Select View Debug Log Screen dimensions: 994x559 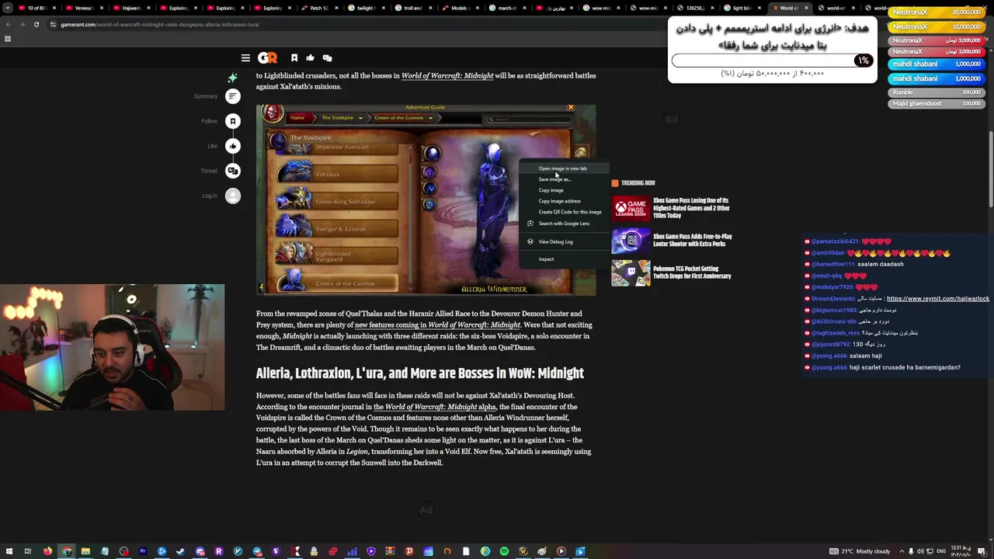pyautogui.click(x=564, y=241)
